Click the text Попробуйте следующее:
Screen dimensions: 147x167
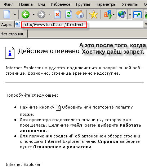tap(32, 95)
